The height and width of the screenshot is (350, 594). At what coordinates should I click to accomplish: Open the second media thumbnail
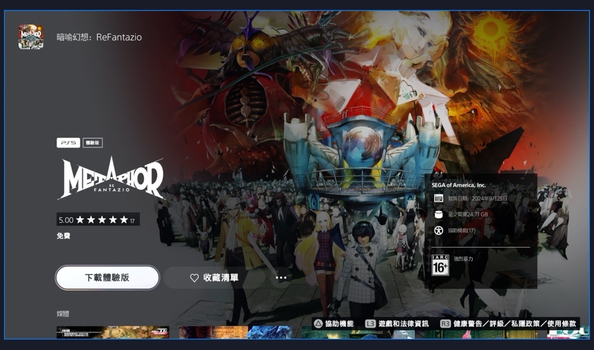(x=235, y=332)
